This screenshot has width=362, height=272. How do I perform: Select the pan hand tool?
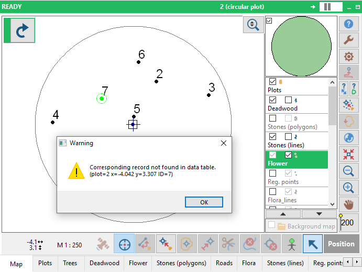[348, 204]
